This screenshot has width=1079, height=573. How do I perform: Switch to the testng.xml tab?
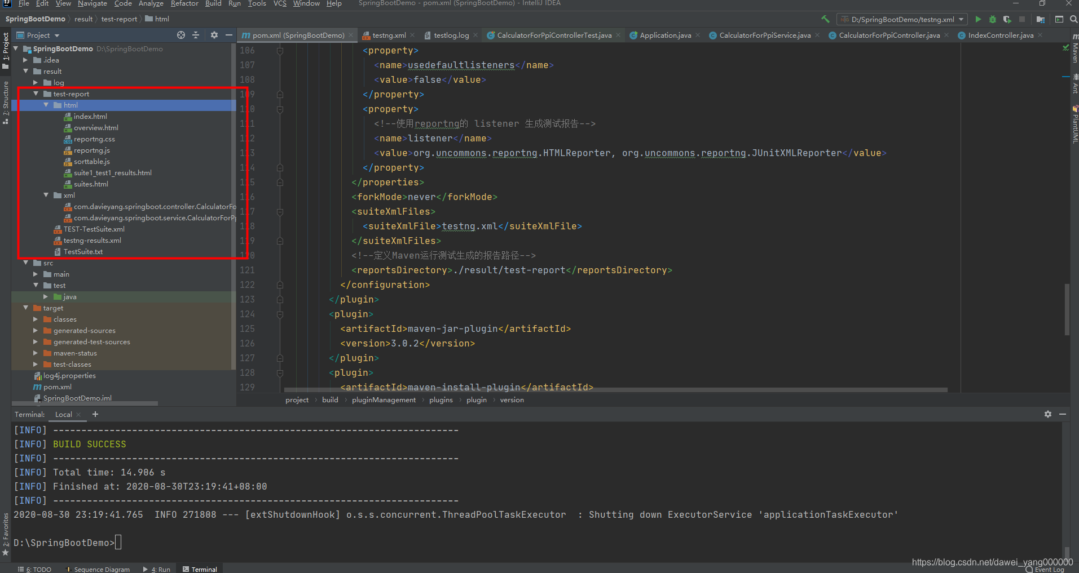tap(389, 35)
